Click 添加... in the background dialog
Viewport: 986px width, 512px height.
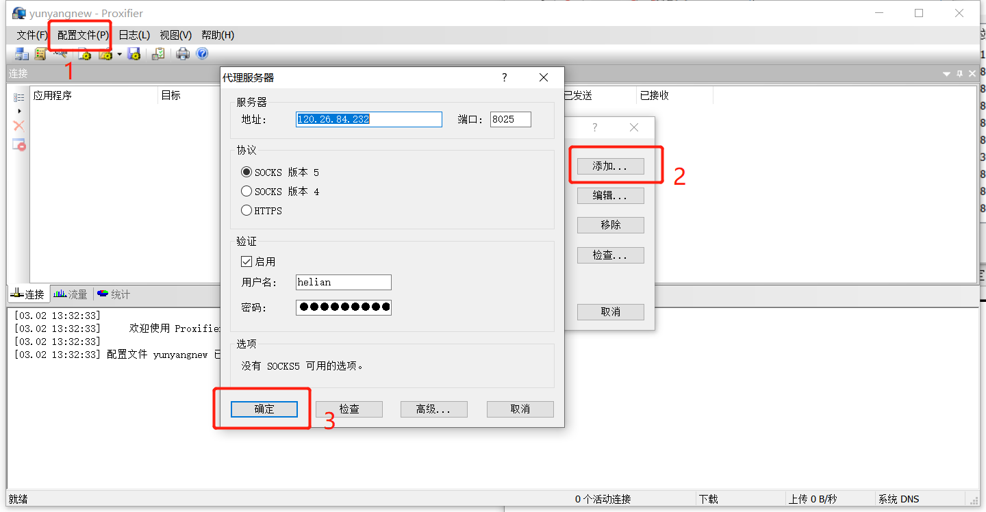pyautogui.click(x=611, y=166)
